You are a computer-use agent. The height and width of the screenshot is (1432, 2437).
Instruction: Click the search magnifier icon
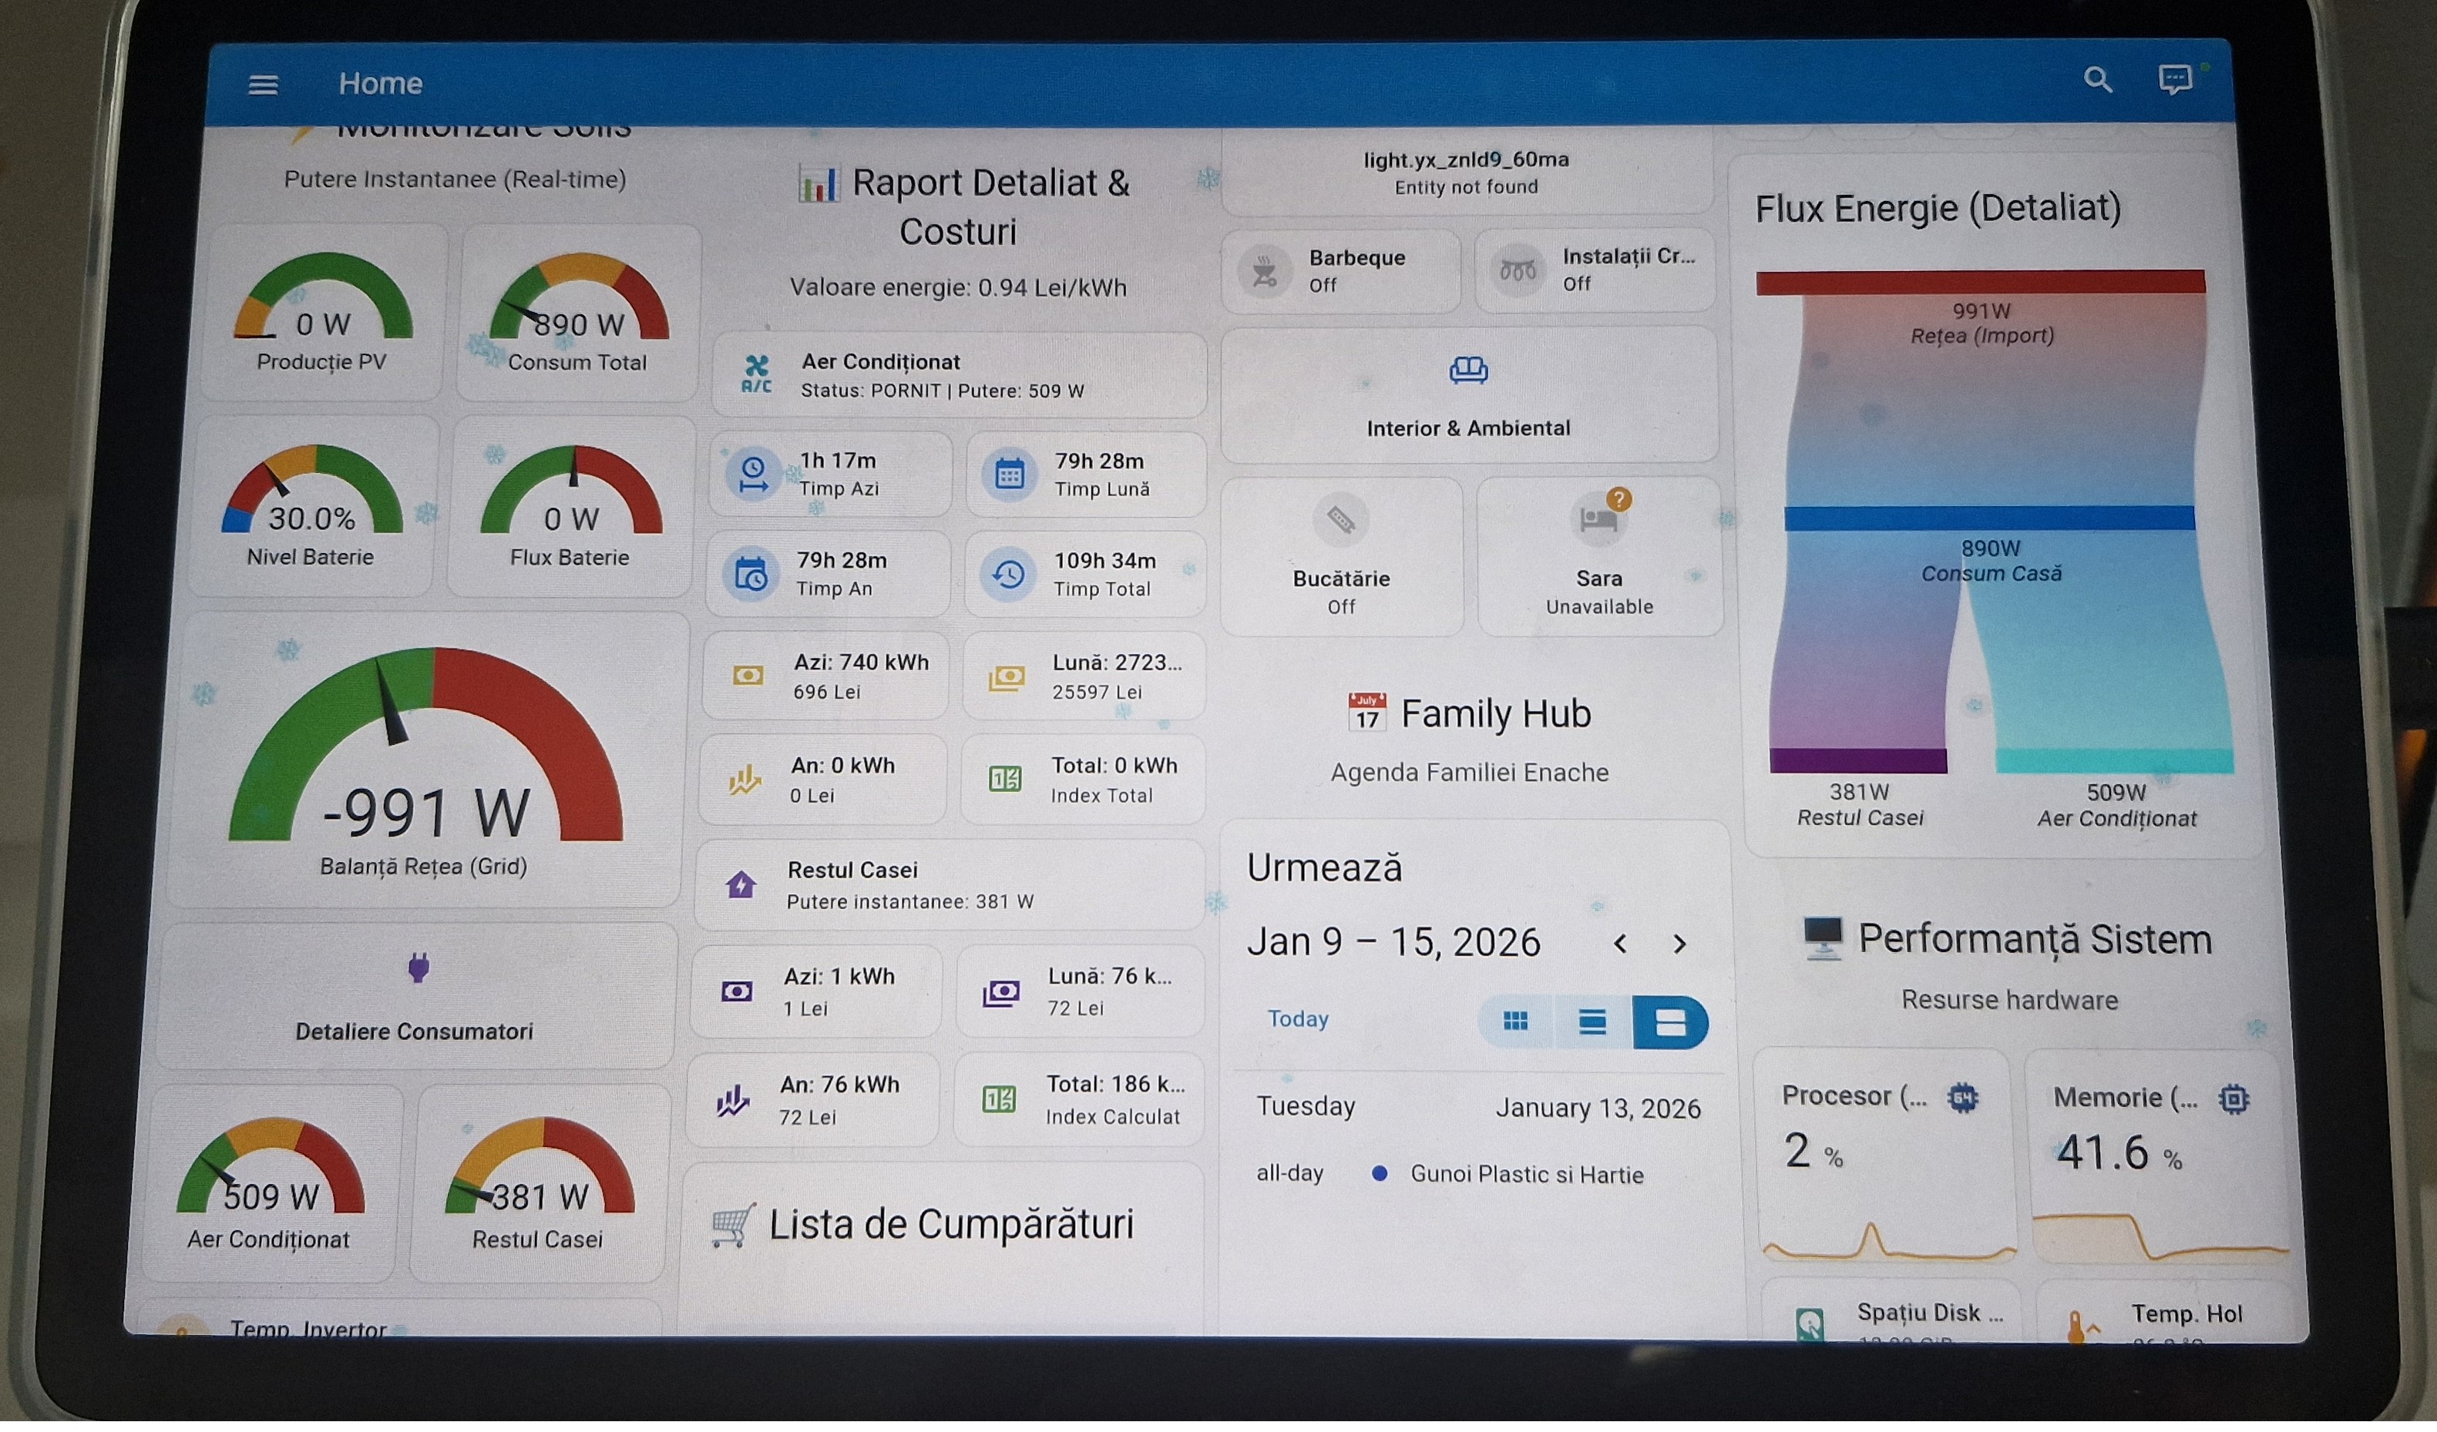pos(2096,79)
